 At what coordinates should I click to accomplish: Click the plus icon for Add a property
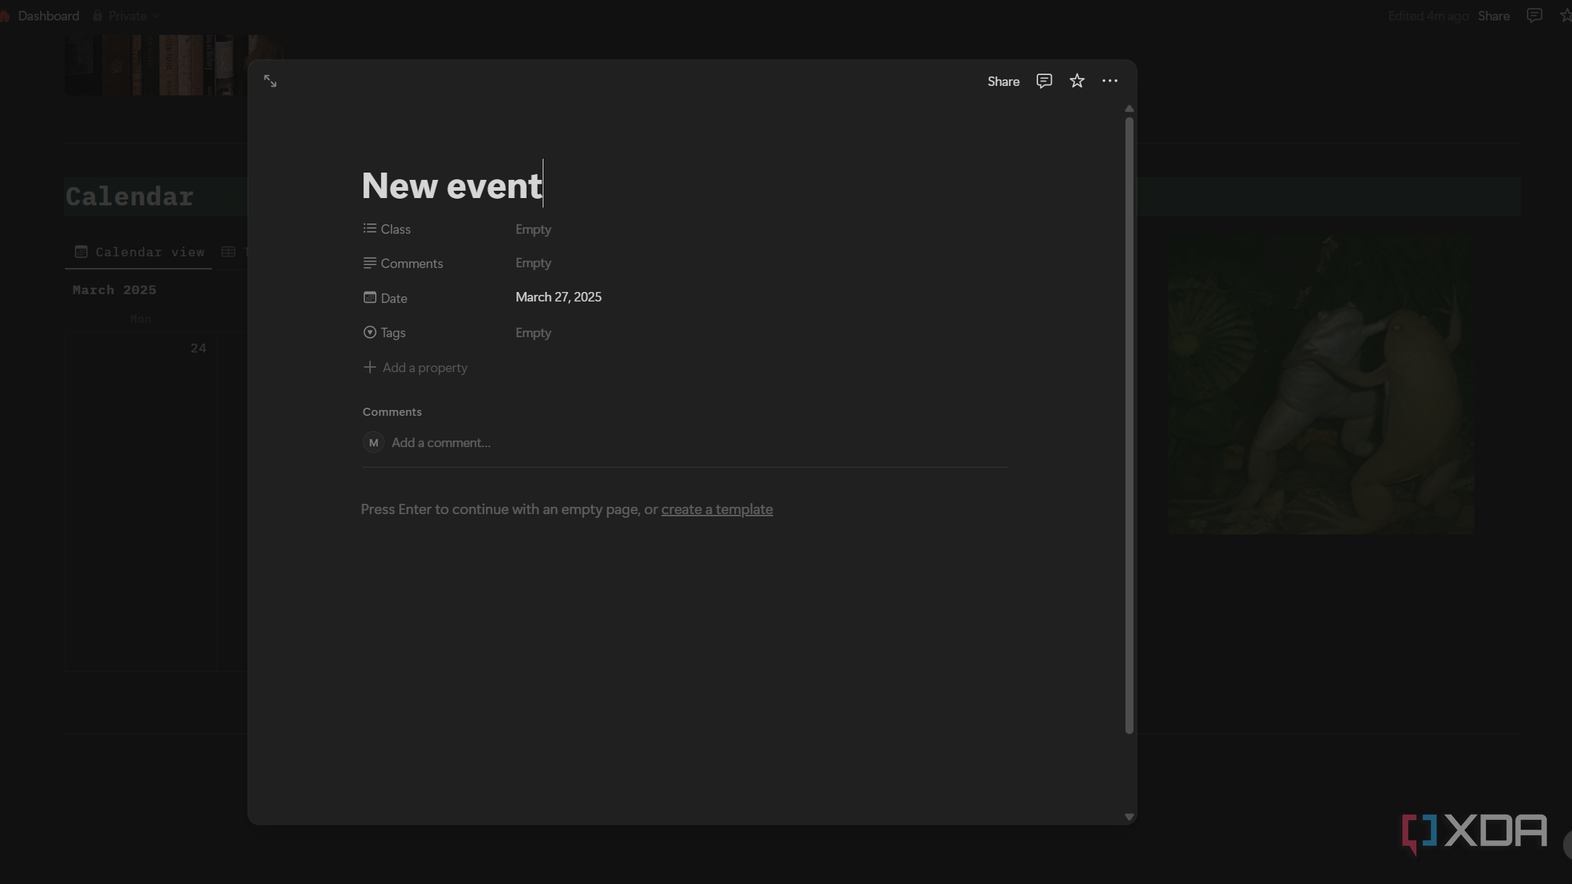(x=369, y=367)
